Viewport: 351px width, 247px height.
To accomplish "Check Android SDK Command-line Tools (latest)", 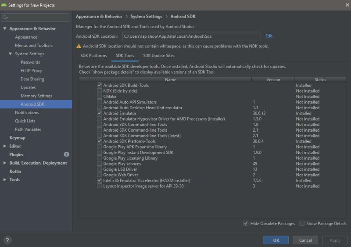I will (x=100, y=136).
